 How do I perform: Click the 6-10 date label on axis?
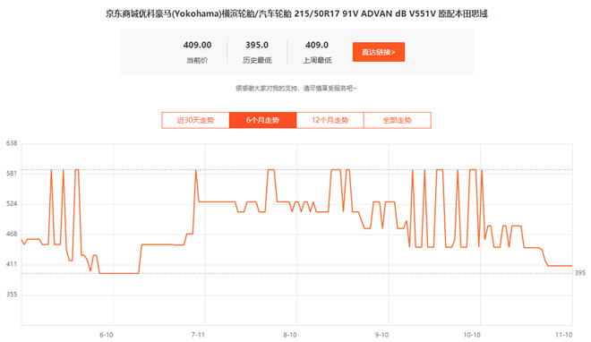tap(107, 335)
